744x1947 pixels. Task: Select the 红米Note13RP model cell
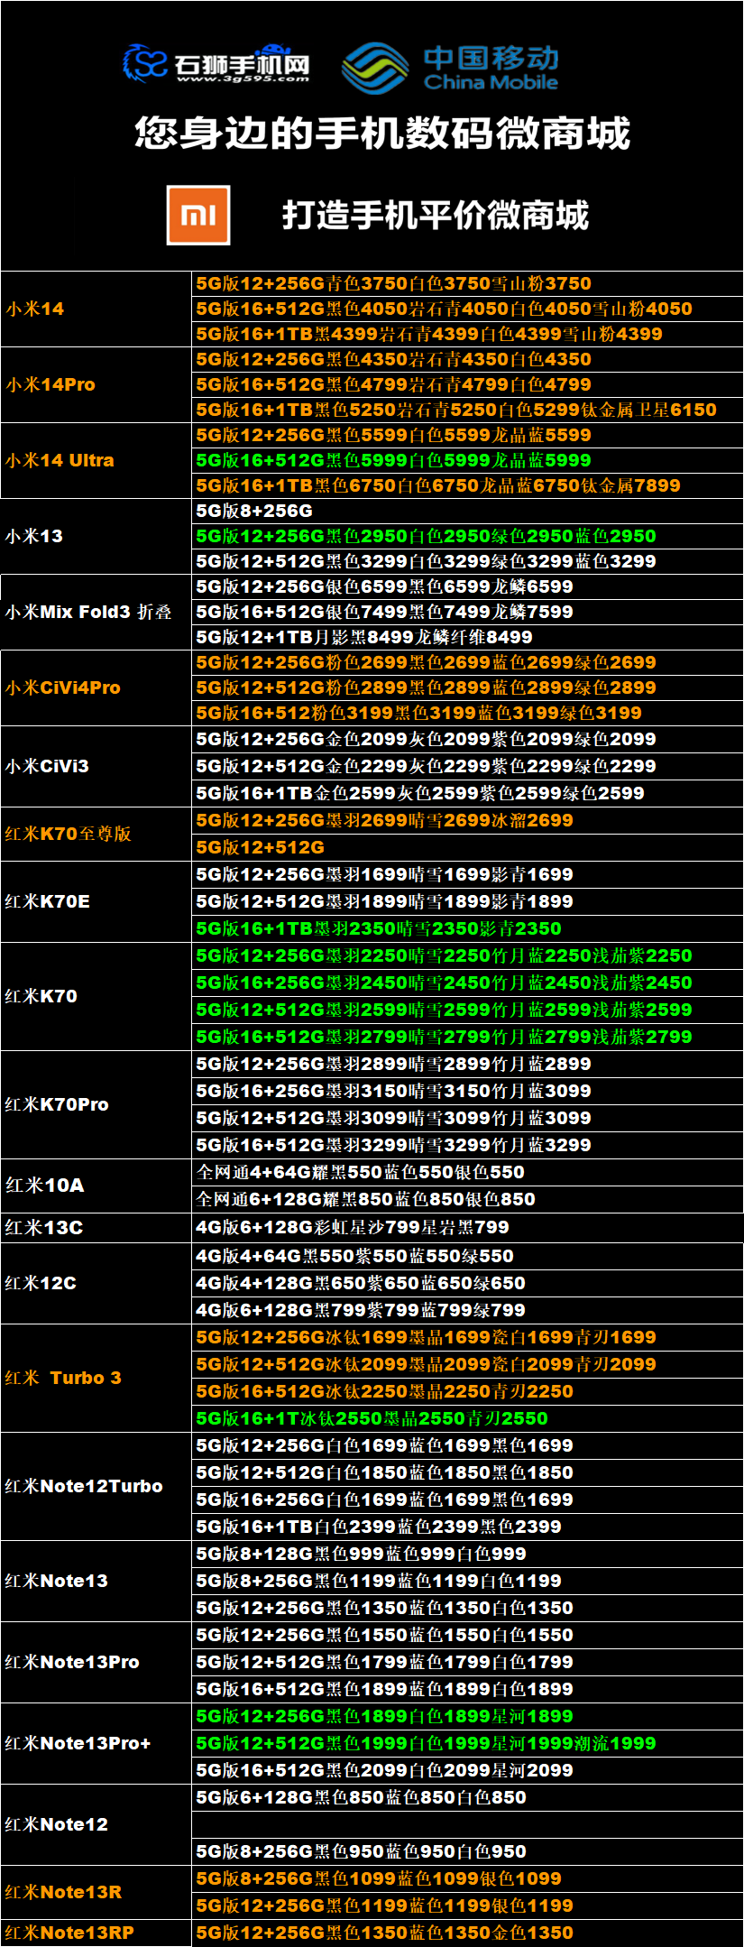(x=69, y=1933)
